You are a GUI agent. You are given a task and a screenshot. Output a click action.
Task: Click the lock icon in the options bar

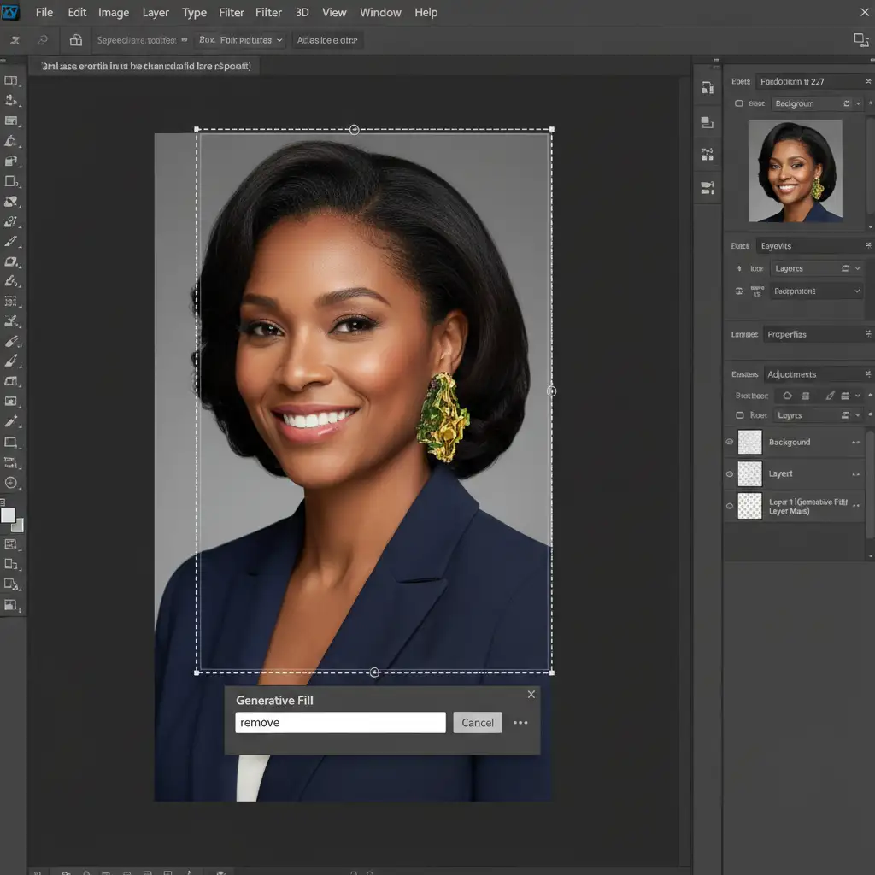pyautogui.click(x=76, y=40)
